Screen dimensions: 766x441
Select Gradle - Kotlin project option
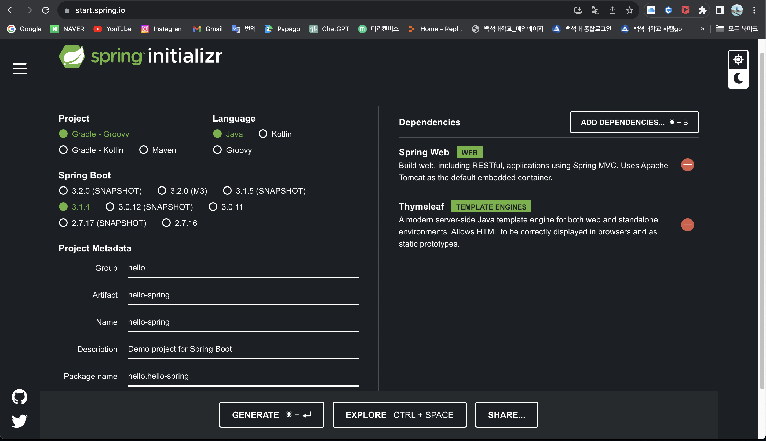click(x=63, y=150)
